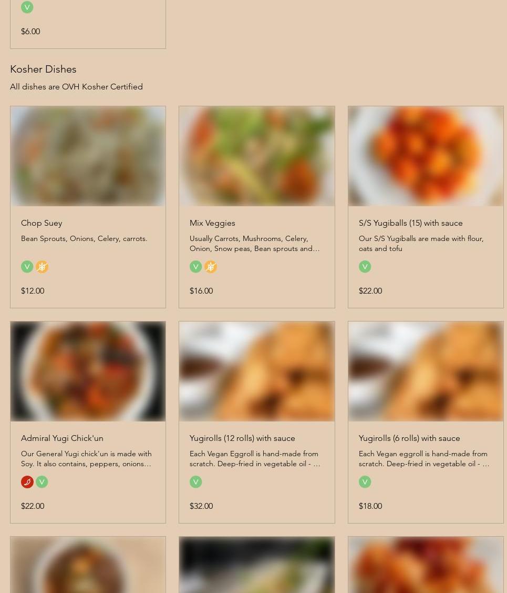Open the Mix Veggies dish photo
Image resolution: width=507 pixels, height=593 pixels.
(256, 156)
